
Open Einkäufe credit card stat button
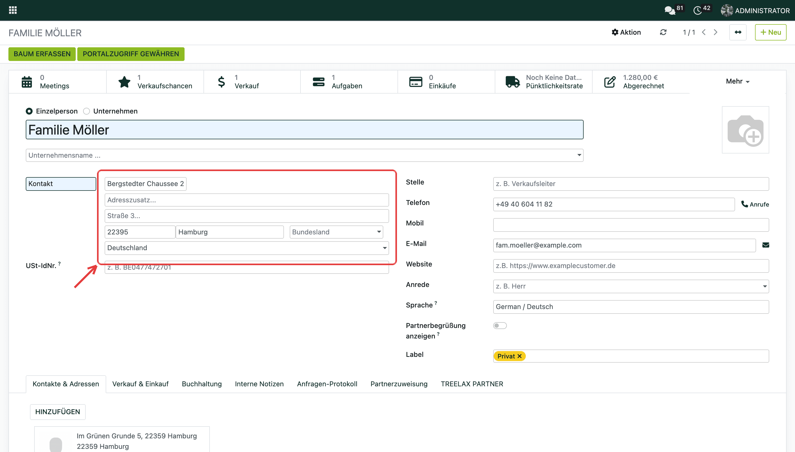click(x=447, y=82)
